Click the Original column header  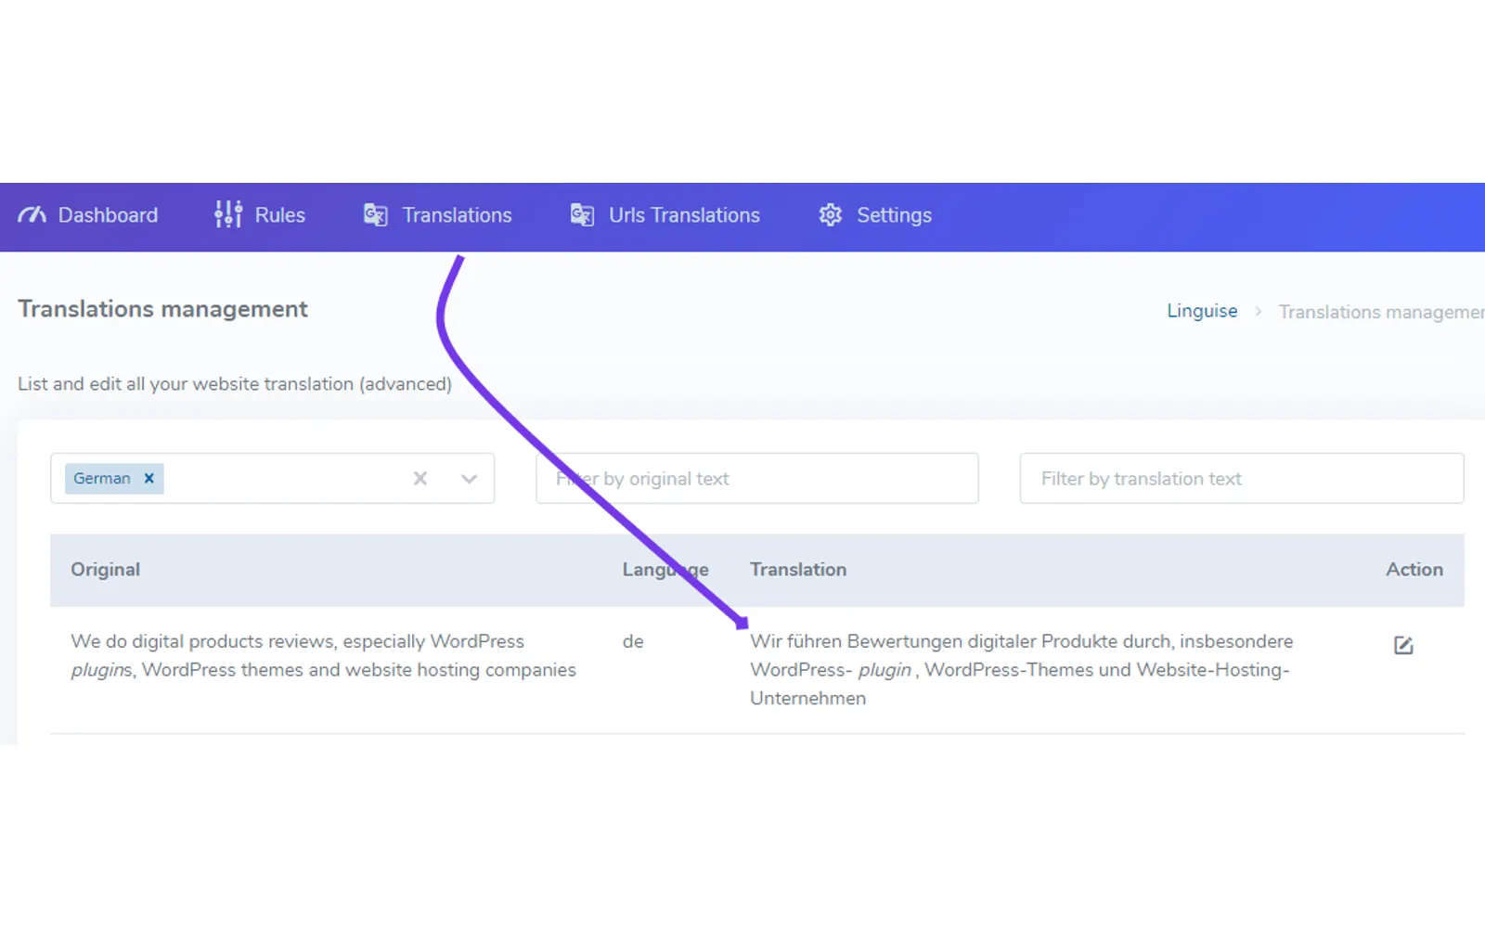(x=106, y=570)
